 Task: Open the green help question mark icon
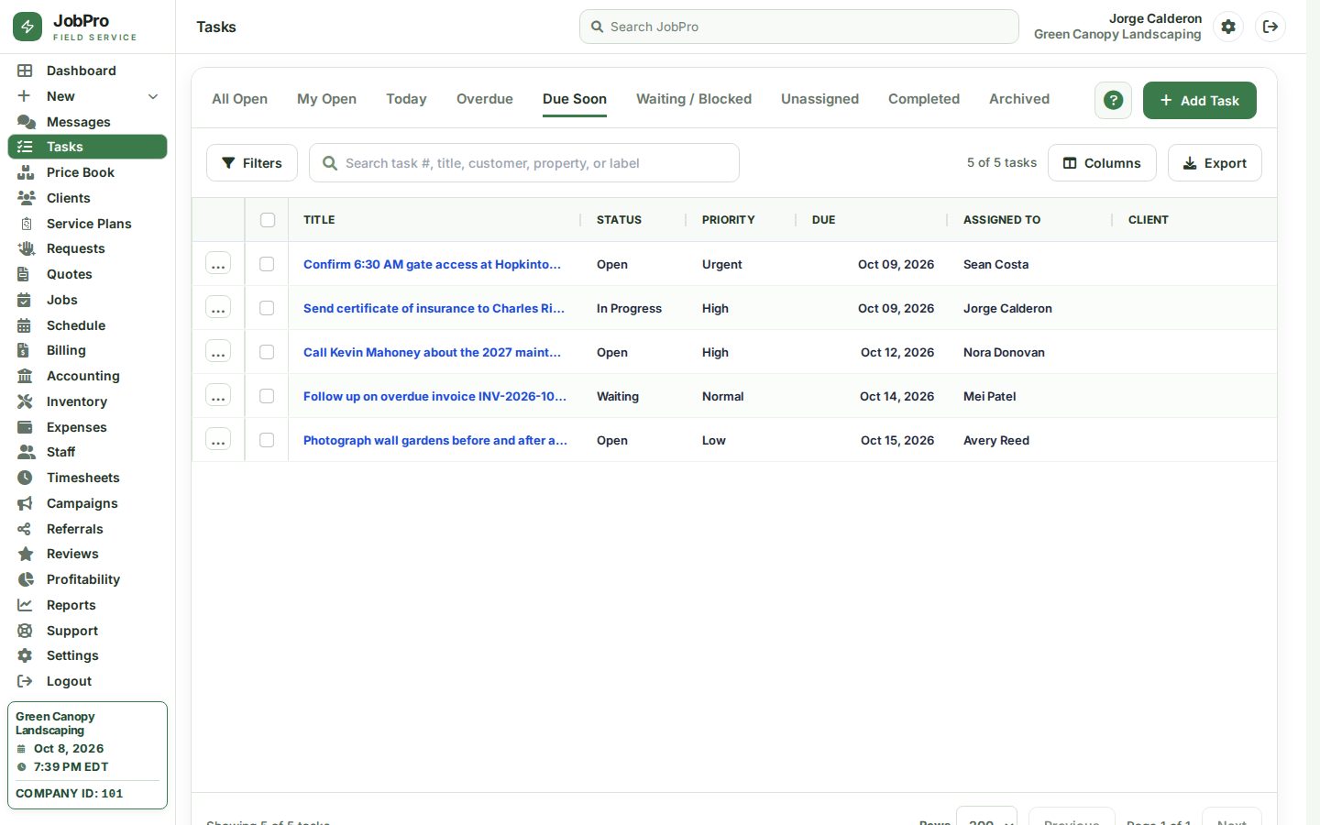[x=1113, y=100]
